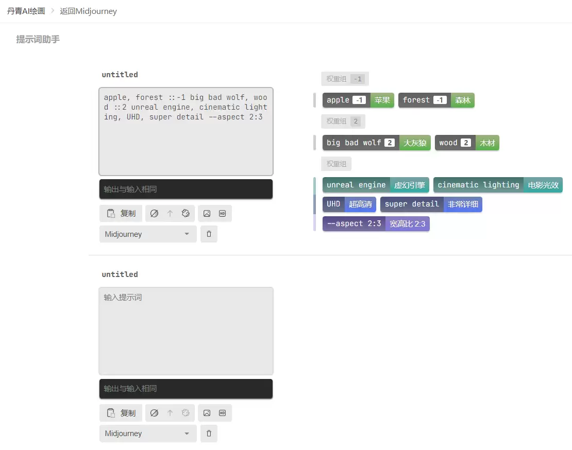This screenshot has height=450, width=572.
Task: Select the unreal engine 虚幻引擎 tag
Action: pos(376,185)
